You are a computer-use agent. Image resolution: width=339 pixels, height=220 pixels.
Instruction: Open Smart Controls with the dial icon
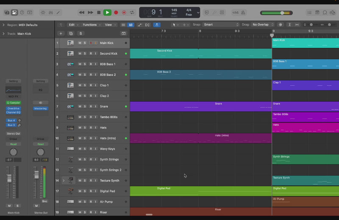tap(42, 13)
